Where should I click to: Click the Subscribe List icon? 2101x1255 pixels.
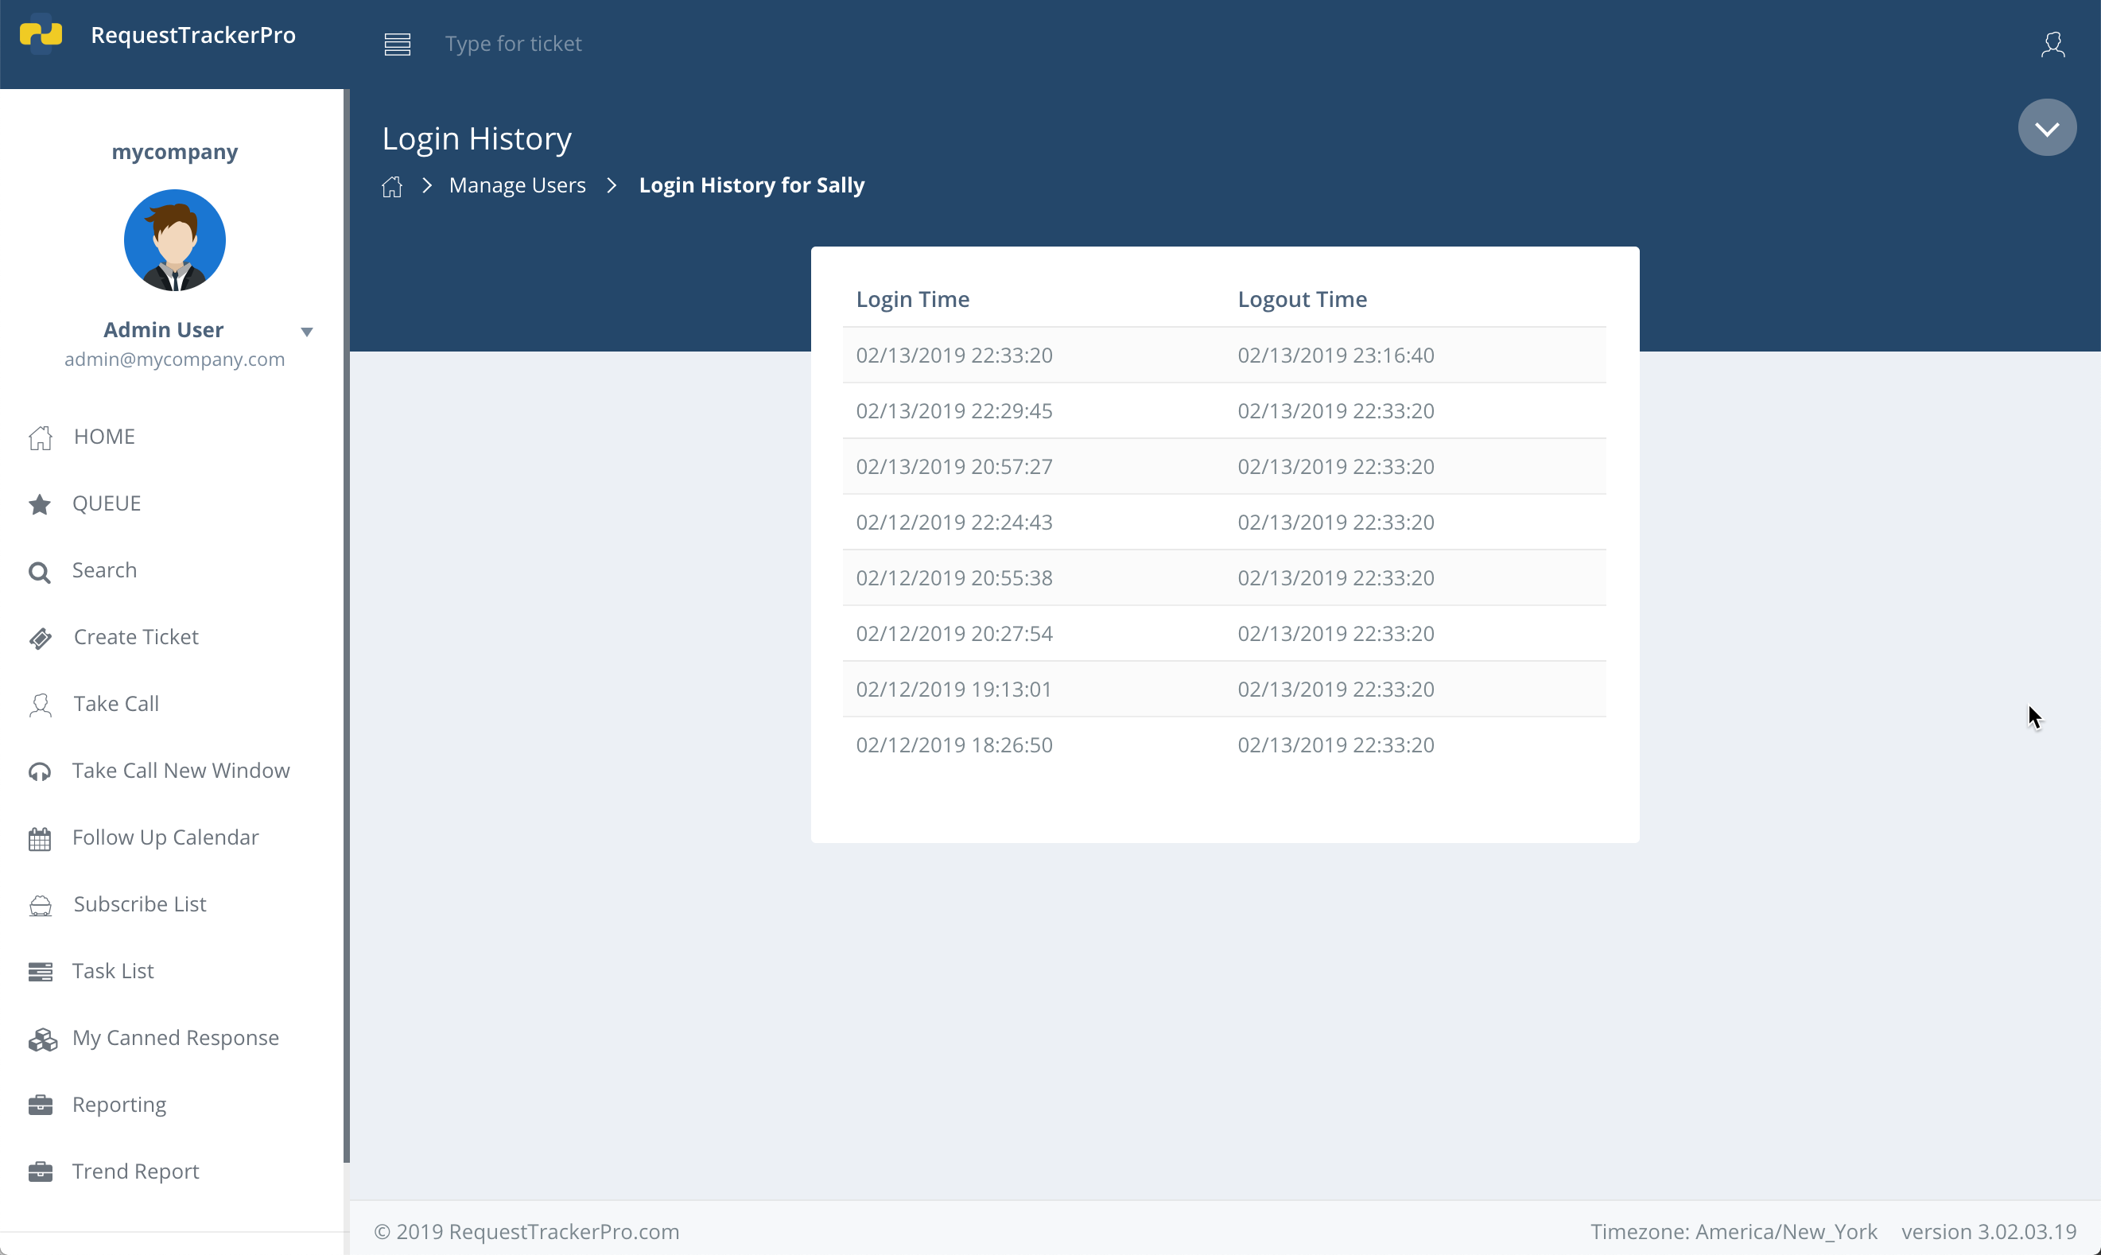tap(40, 905)
